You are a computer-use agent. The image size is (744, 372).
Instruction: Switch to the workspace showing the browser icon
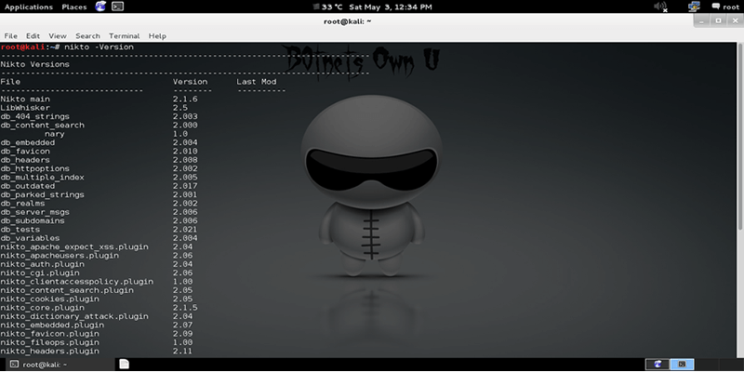(x=658, y=365)
